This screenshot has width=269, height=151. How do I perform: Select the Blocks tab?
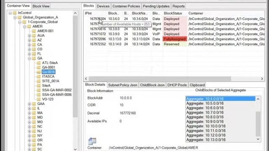click(x=89, y=6)
